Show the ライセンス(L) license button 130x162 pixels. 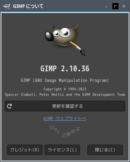tap(62, 150)
